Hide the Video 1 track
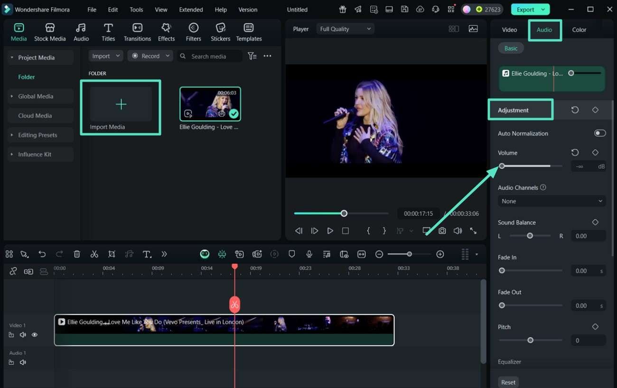This screenshot has width=617, height=388. (35, 335)
